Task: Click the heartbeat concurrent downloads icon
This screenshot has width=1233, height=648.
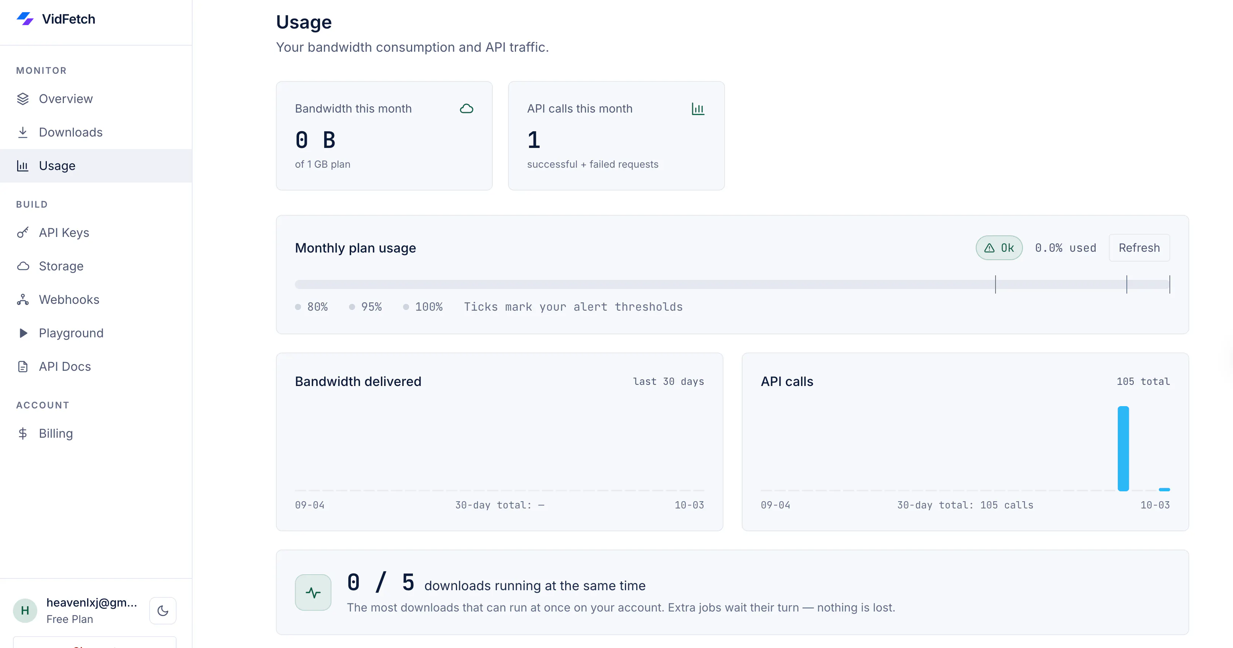Action: pos(313,592)
